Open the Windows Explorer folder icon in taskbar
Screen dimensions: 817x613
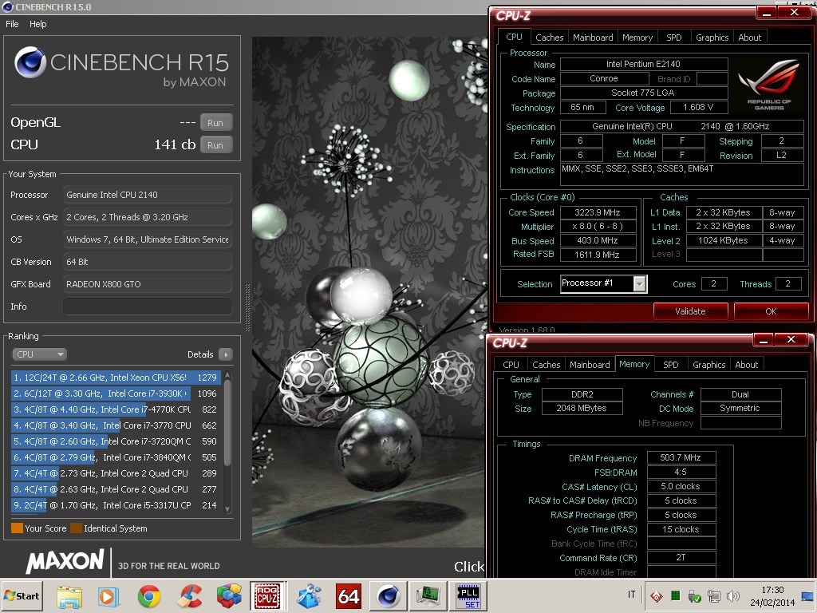(69, 596)
